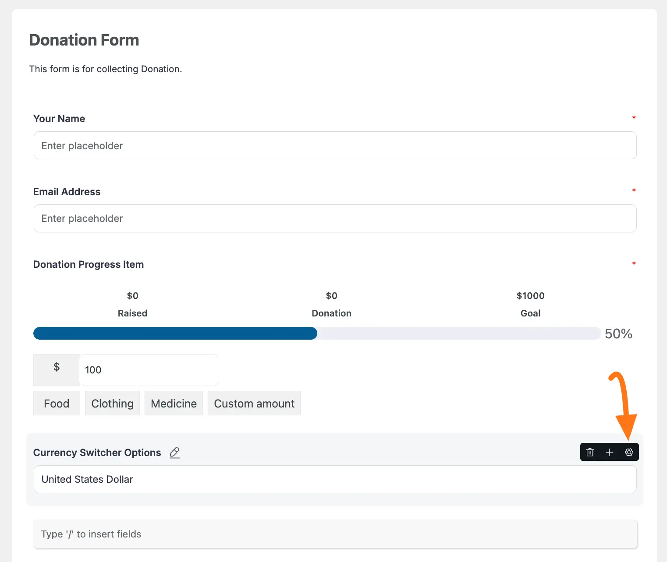Click the blue donation progress bar
Screen dimensions: 667x562
coord(175,334)
